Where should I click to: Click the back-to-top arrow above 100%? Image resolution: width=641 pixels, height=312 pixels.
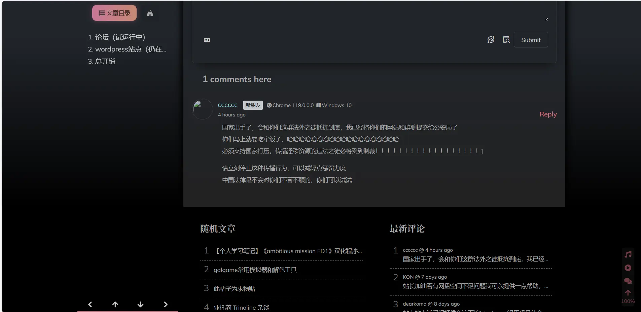pos(628,293)
